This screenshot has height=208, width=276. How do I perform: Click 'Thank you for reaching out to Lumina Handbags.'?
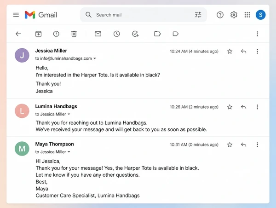pyautogui.click(x=92, y=122)
